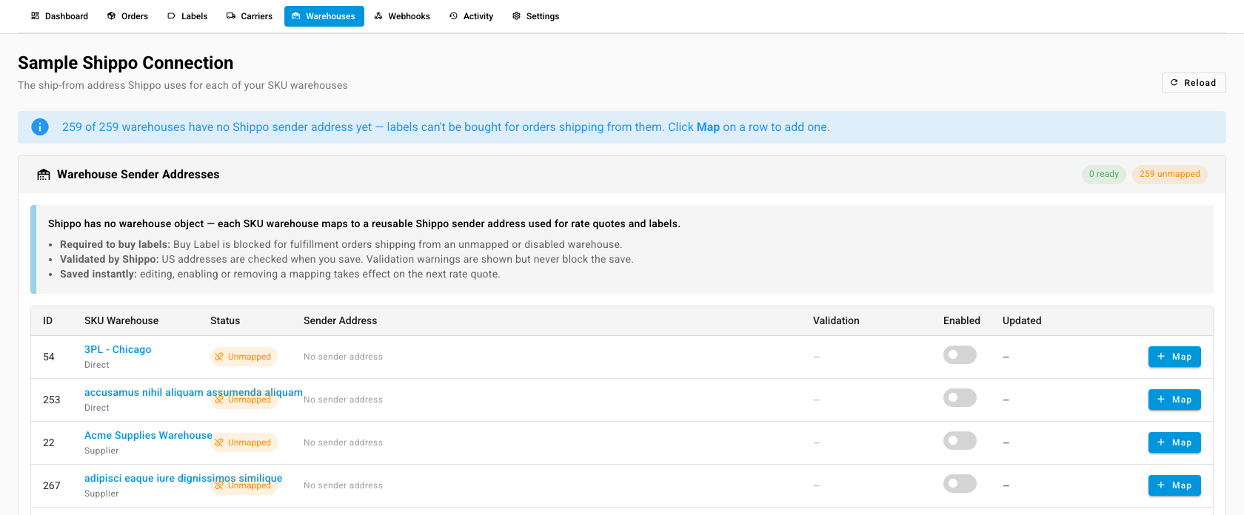The image size is (1244, 515).
Task: Click ID cell 22
Action: pyautogui.click(x=49, y=442)
